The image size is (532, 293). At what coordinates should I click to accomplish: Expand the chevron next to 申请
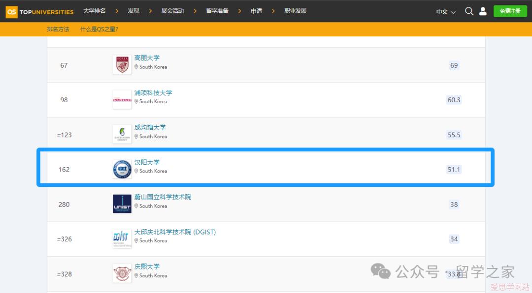[x=273, y=11]
